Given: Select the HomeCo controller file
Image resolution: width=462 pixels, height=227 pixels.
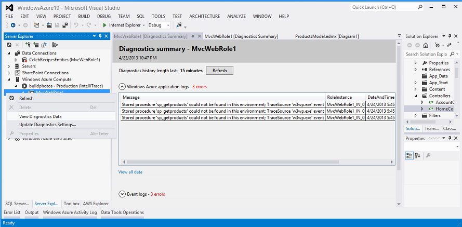Looking at the screenshot, I should tap(445, 109).
